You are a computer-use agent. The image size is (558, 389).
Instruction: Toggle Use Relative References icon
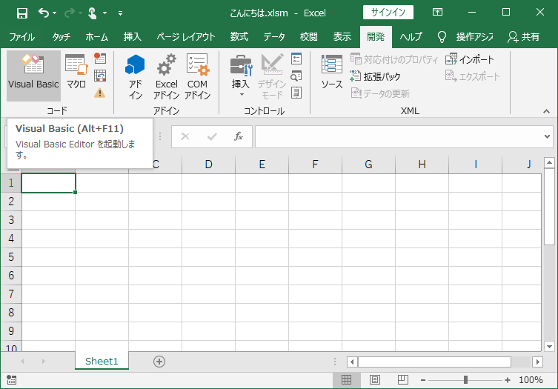coord(100,76)
